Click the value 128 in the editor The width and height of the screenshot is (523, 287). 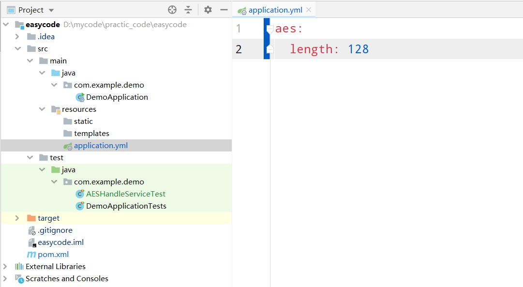[x=358, y=49]
